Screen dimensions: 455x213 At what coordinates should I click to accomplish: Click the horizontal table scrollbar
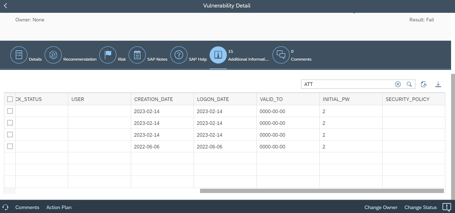pos(321,191)
